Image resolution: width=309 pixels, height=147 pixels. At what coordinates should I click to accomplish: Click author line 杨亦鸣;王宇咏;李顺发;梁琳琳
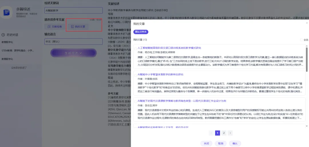156,52
